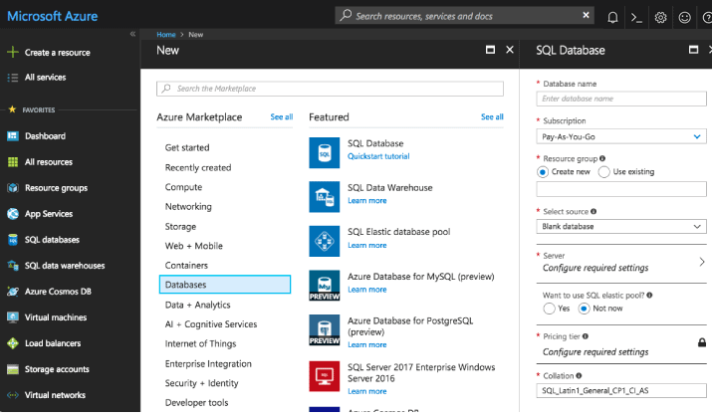Open Azure Cosmos DB in sidebar
This screenshot has height=418, width=712.
click(58, 292)
